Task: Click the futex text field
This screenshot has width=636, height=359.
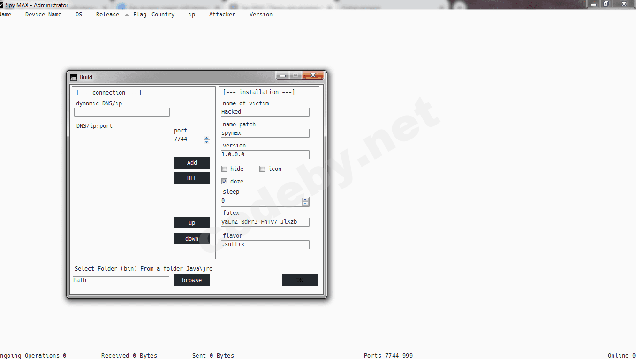Action: tap(265, 222)
